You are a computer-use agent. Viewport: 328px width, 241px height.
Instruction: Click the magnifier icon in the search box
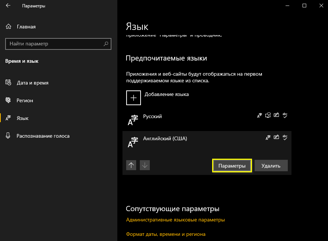(x=106, y=44)
